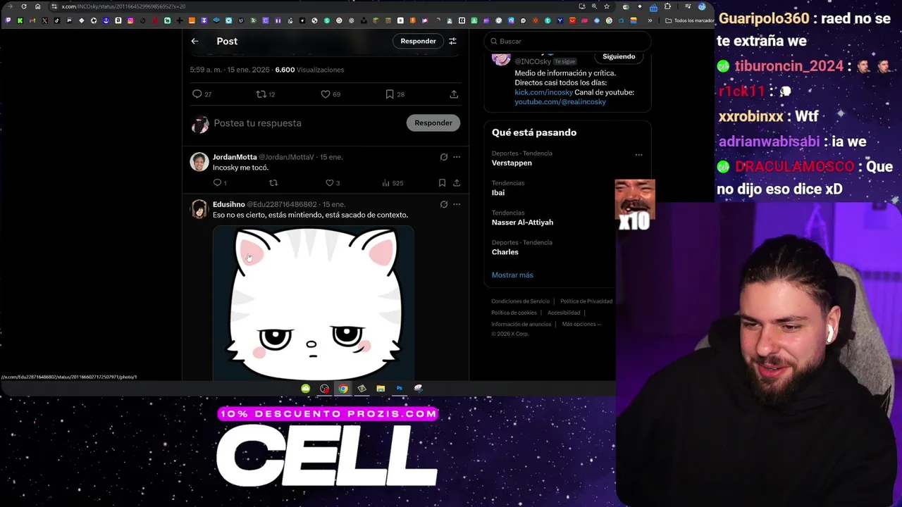Bookmark JordanMotta's reply

pyautogui.click(x=442, y=182)
